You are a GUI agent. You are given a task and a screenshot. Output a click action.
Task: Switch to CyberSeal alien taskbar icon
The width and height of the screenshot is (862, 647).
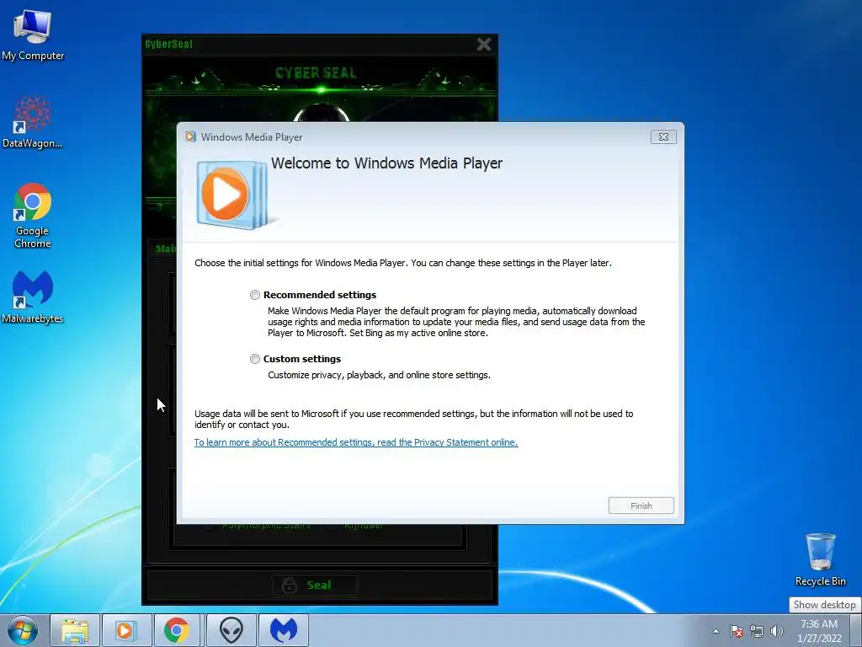(x=231, y=630)
